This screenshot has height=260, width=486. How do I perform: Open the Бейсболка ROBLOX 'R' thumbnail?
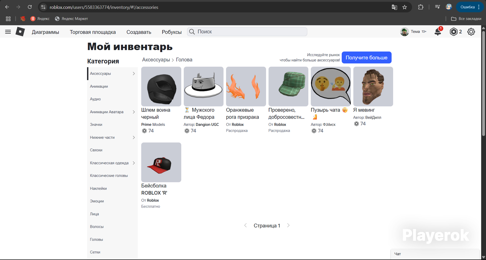click(161, 162)
